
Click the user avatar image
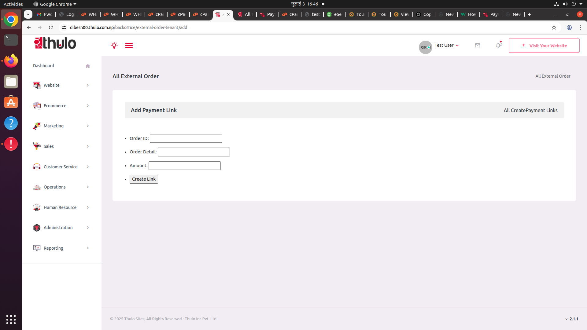(425, 47)
